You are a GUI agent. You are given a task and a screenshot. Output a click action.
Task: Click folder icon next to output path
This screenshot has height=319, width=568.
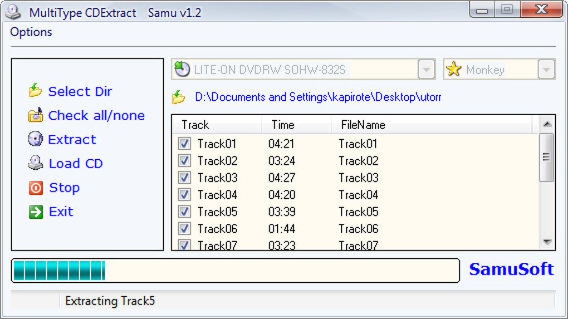[178, 97]
